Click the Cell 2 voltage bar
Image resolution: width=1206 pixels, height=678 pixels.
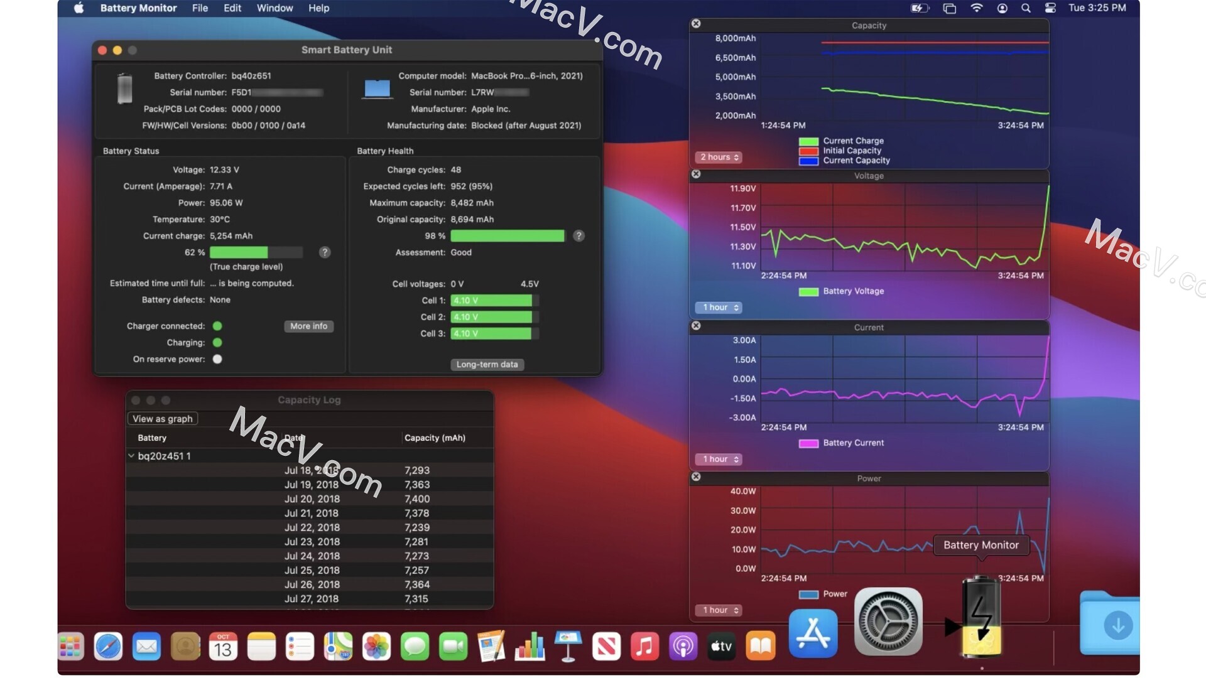(494, 317)
